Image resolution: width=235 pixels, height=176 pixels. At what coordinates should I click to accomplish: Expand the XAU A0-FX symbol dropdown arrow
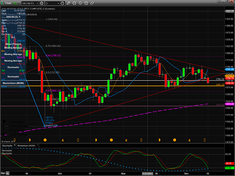[x=38, y=3]
